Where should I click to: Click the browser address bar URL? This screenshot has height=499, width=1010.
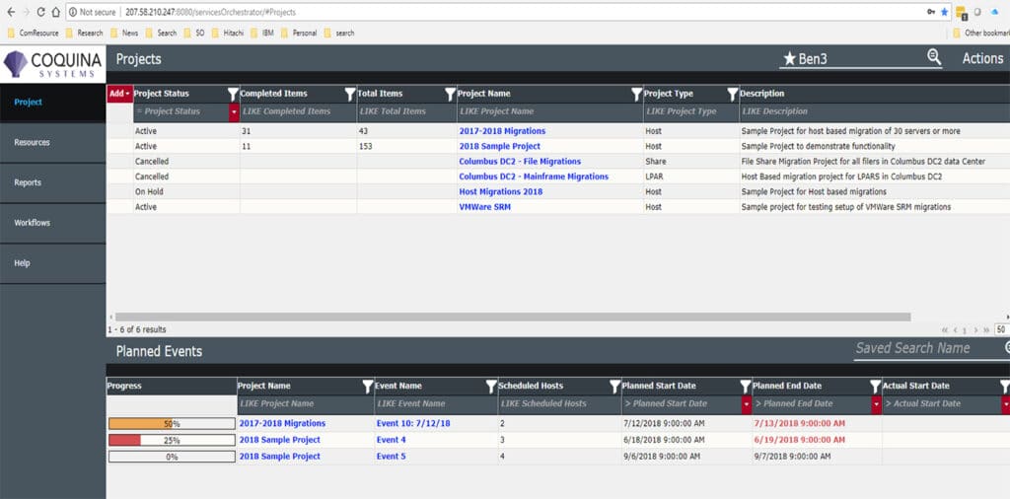(x=211, y=12)
